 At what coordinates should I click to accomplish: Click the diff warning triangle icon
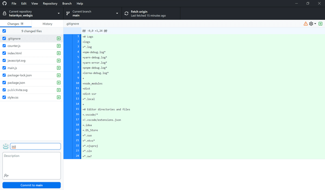point(305,24)
